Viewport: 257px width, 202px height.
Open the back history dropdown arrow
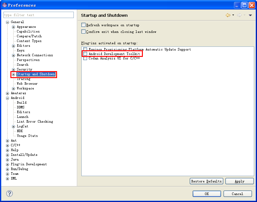pos(233,15)
